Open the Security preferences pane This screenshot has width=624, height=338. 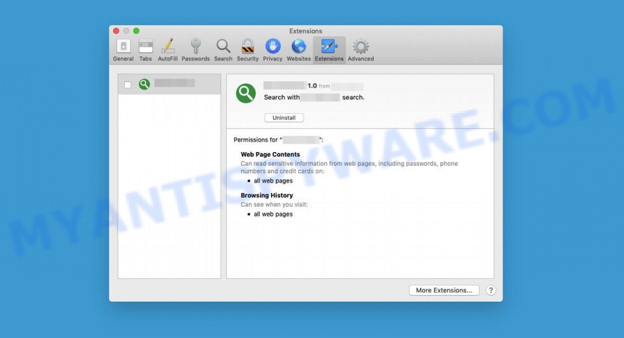click(x=248, y=50)
